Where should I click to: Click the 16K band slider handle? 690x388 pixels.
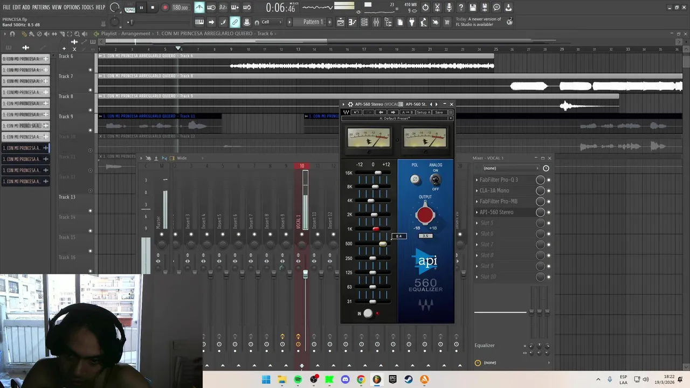pyautogui.click(x=378, y=173)
